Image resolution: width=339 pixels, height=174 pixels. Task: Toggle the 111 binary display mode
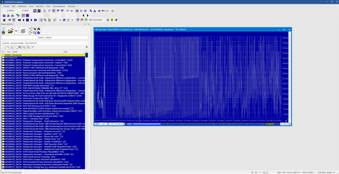pos(85,11)
